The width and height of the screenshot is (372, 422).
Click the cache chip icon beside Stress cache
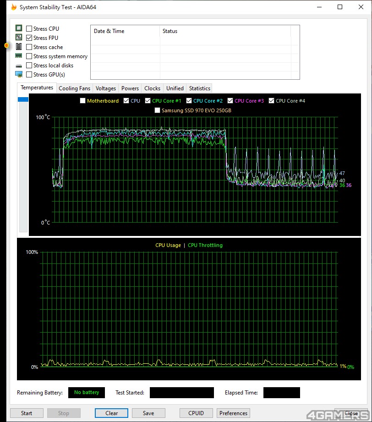[19, 46]
